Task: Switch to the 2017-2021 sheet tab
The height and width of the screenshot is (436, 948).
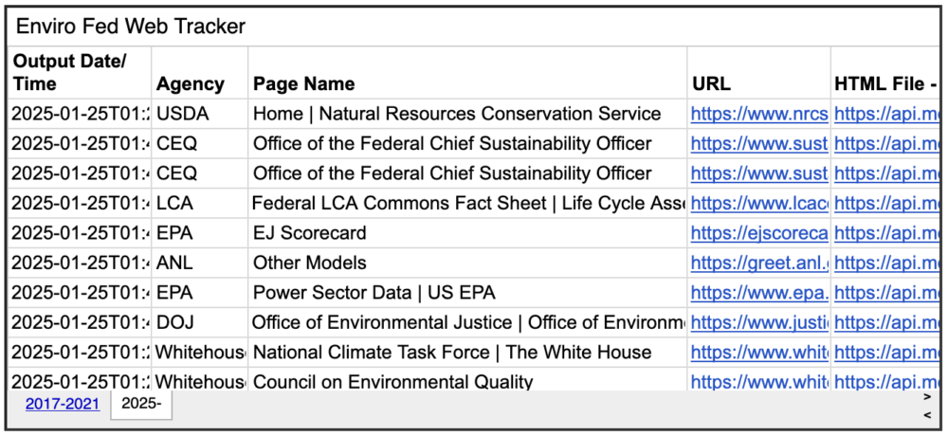Action: pyautogui.click(x=63, y=404)
